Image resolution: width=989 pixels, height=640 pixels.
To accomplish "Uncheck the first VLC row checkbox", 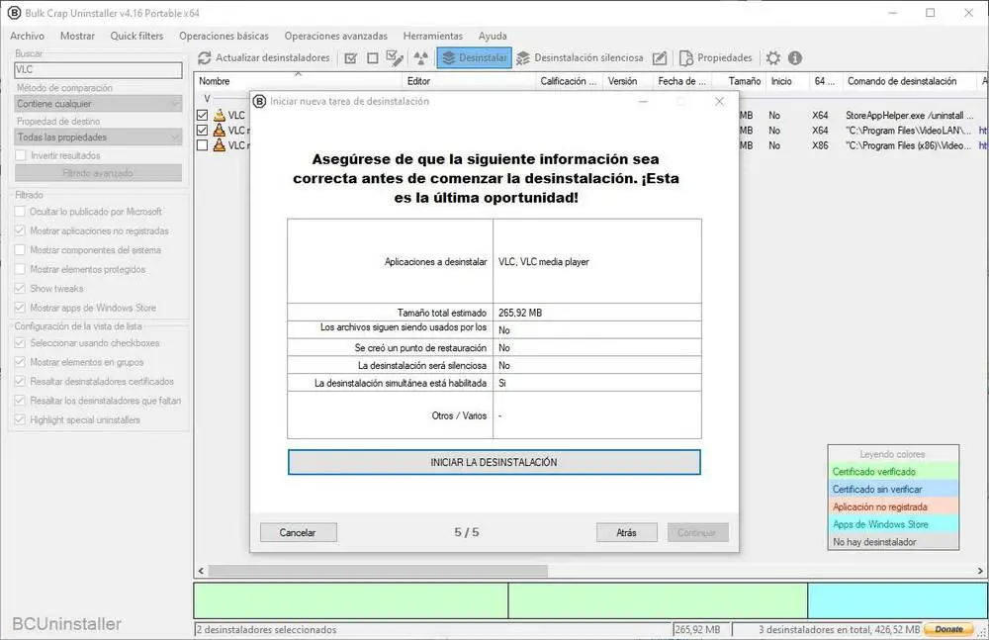I will pyautogui.click(x=203, y=116).
